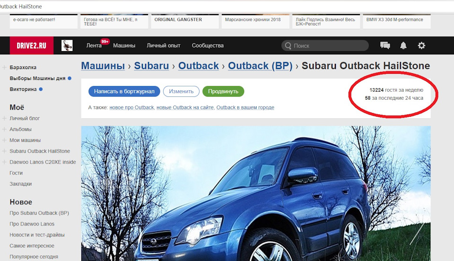
Task: Open the settings gear icon
Action: [421, 45]
